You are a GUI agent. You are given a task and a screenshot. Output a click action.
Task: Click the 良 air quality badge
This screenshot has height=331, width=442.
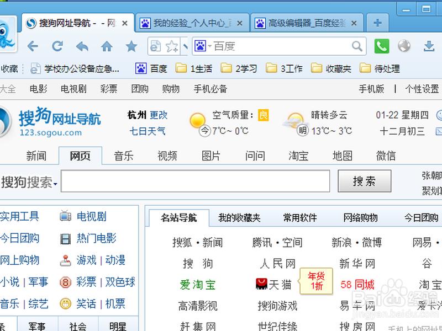pos(264,115)
